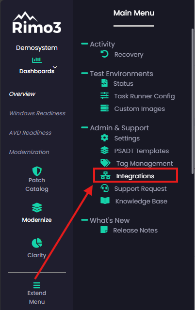195x310 pixels.
Task: Open the Patch Catalog shield icon
Action: coord(37,171)
